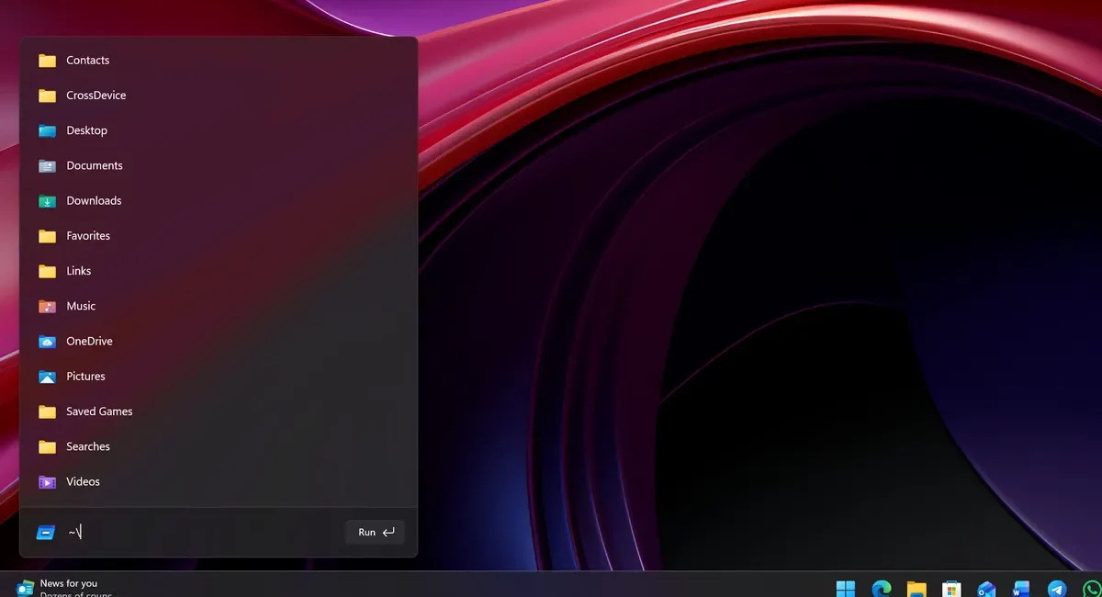The width and height of the screenshot is (1102, 597).
Task: Click the Run button
Action: point(376,533)
